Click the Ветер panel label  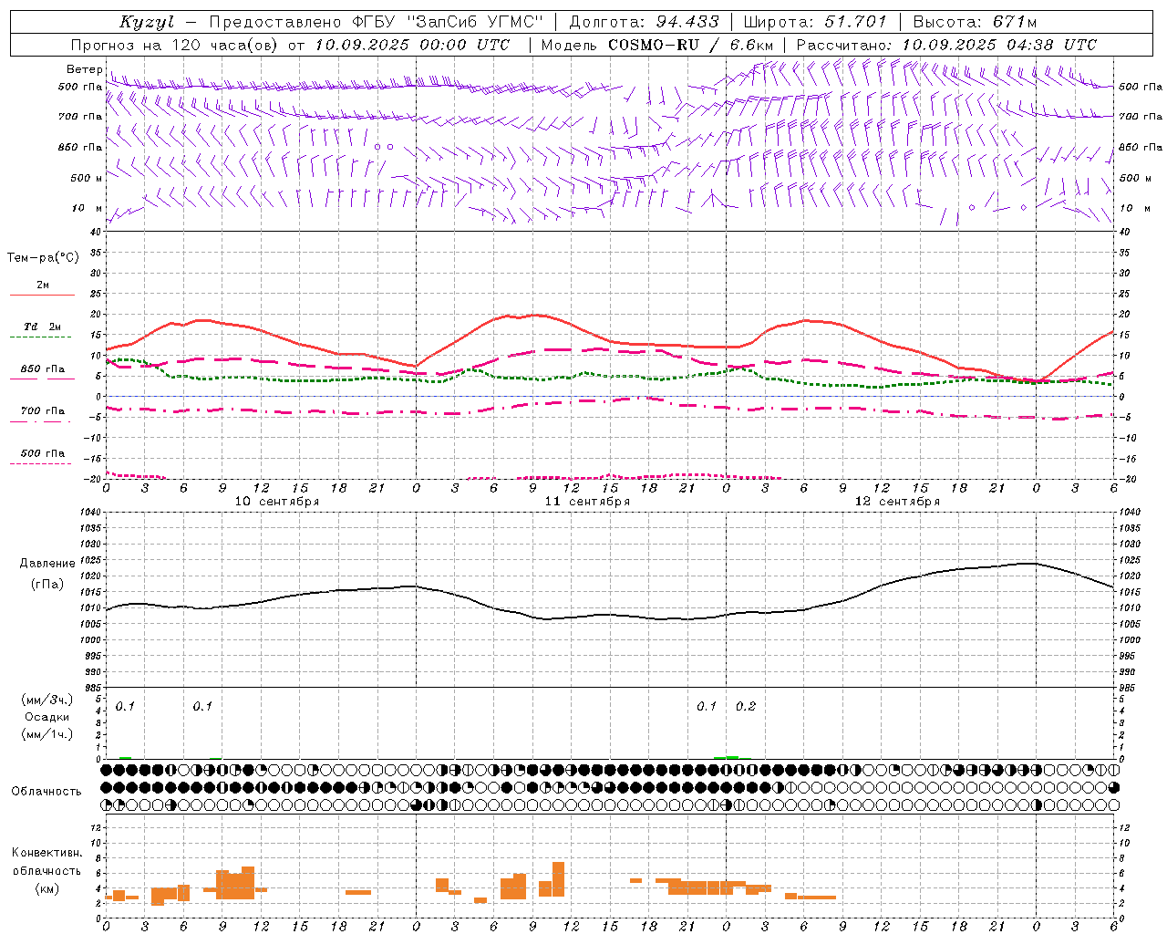(x=84, y=69)
